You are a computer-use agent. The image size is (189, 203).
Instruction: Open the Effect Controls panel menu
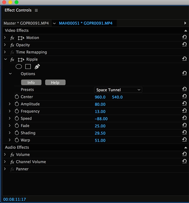pos(36,10)
